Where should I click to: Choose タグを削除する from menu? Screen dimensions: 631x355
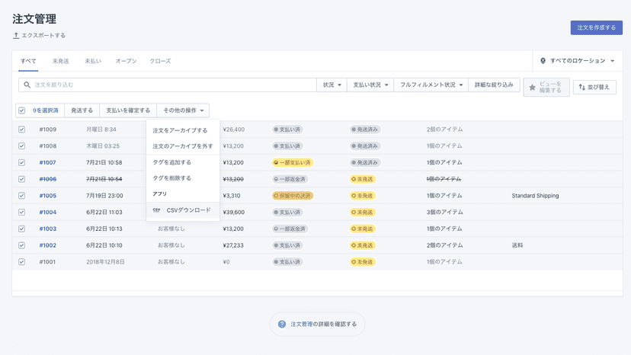pyautogui.click(x=183, y=178)
